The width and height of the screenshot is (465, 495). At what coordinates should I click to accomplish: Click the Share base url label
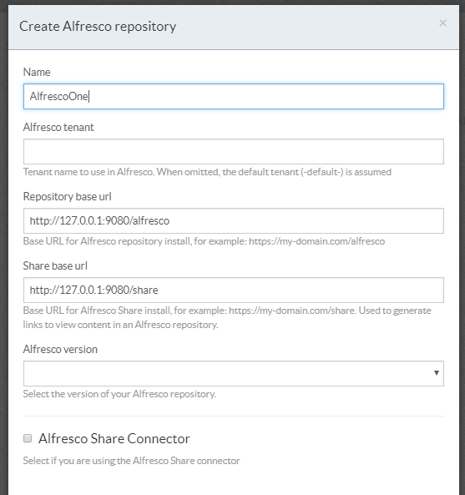[x=55, y=266]
